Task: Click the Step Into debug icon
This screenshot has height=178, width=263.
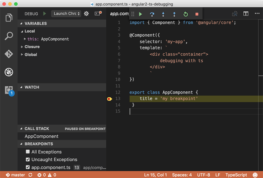Action: [x=163, y=14]
